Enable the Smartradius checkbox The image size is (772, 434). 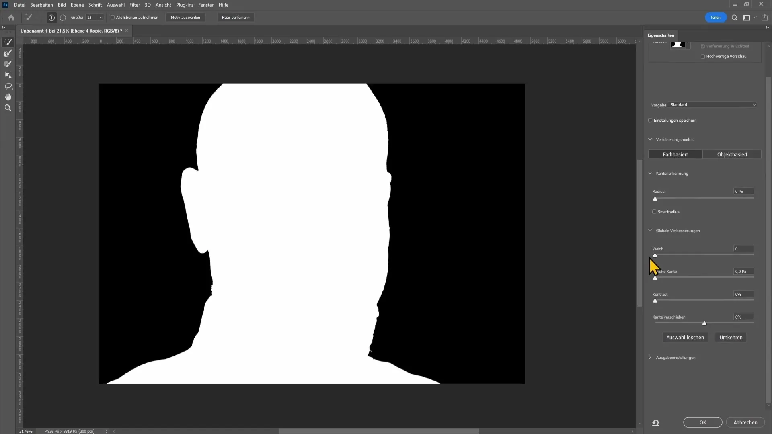pos(654,212)
